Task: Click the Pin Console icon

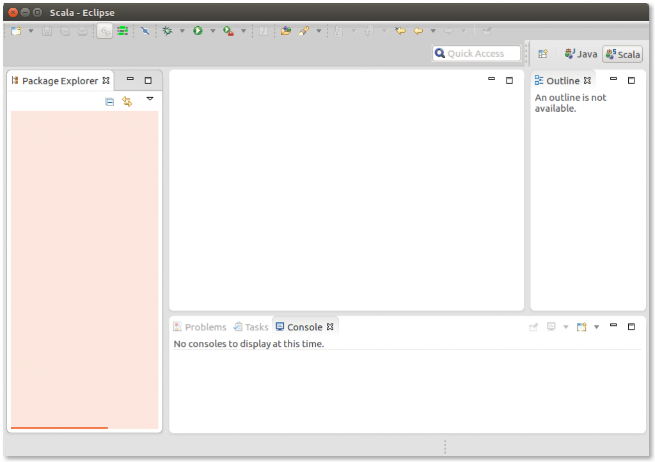Action: [x=533, y=327]
